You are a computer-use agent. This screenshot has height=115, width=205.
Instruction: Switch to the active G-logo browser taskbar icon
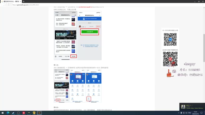(39, 113)
